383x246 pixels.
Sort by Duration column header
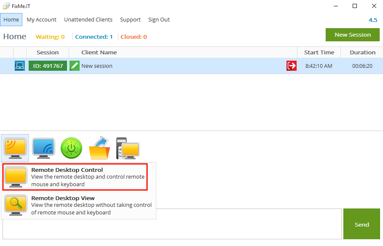coord(362,52)
